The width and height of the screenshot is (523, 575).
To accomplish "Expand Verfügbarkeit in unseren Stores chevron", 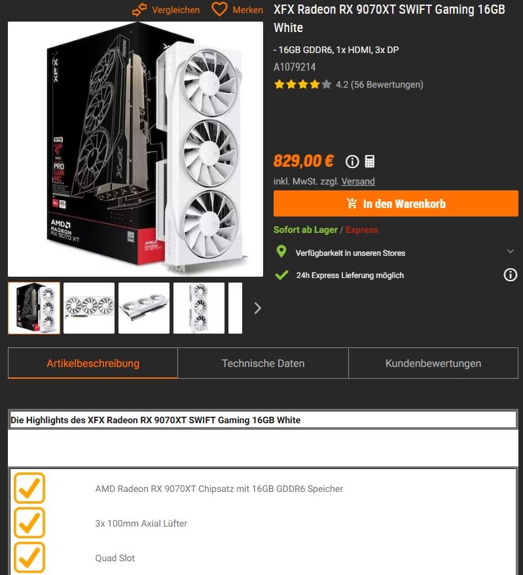I will (510, 252).
